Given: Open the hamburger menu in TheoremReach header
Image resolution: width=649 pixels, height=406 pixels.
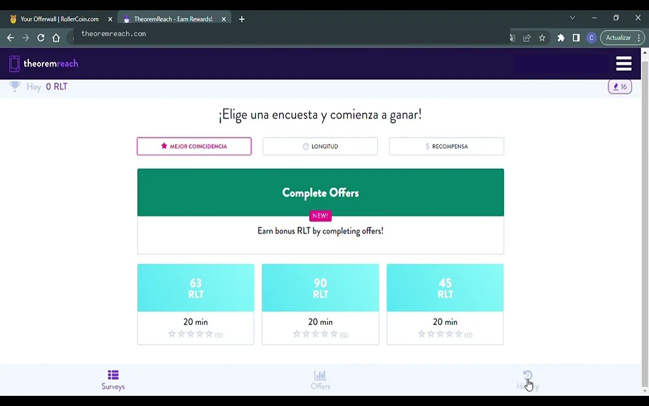Looking at the screenshot, I should 624,63.
